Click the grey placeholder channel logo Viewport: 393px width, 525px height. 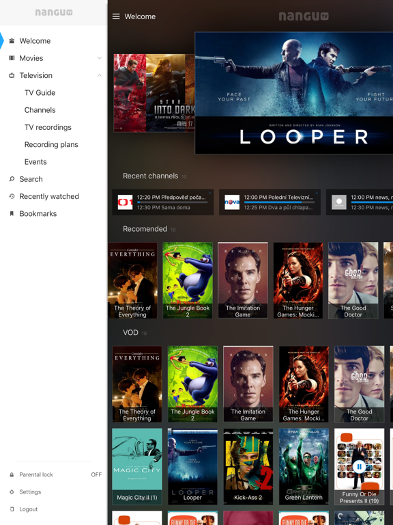[x=339, y=202]
